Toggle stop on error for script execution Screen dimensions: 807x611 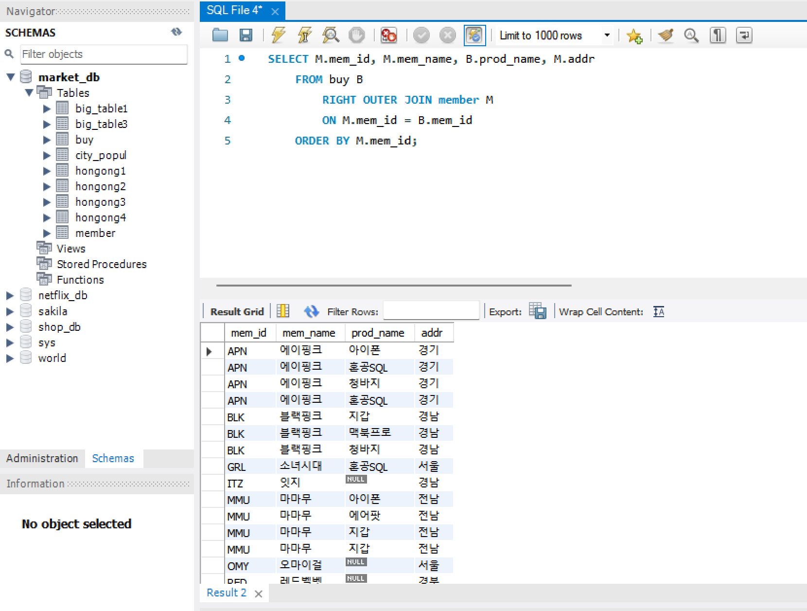[388, 35]
